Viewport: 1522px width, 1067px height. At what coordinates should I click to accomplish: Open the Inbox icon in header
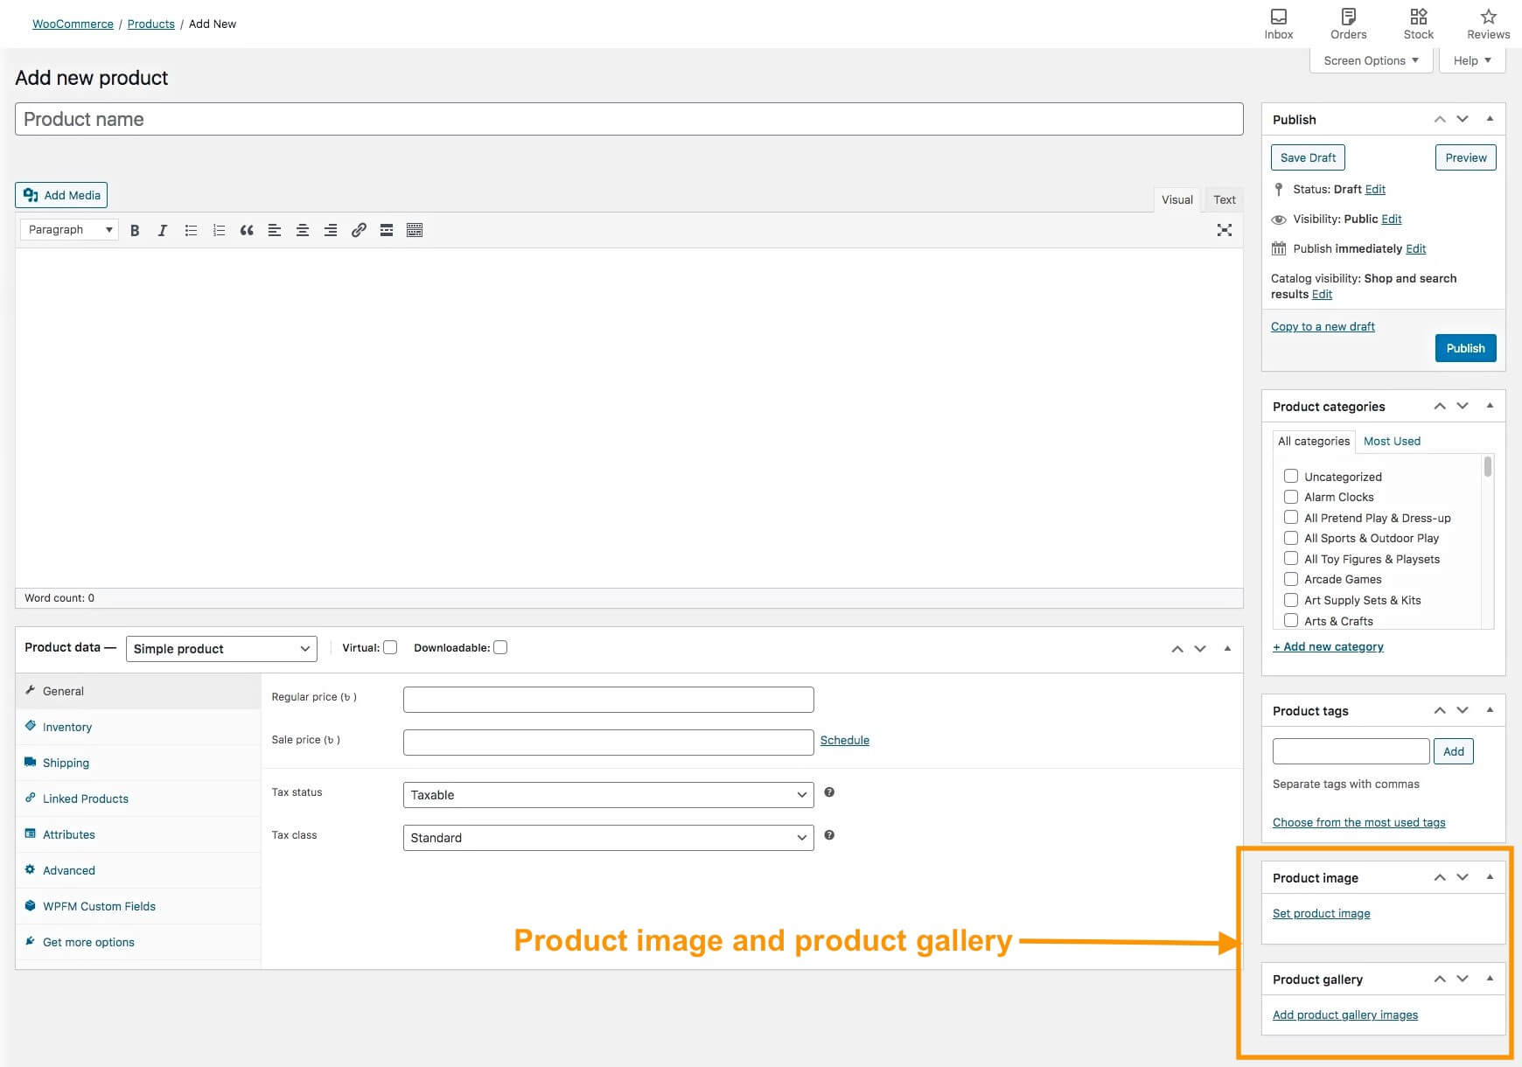[x=1278, y=24]
